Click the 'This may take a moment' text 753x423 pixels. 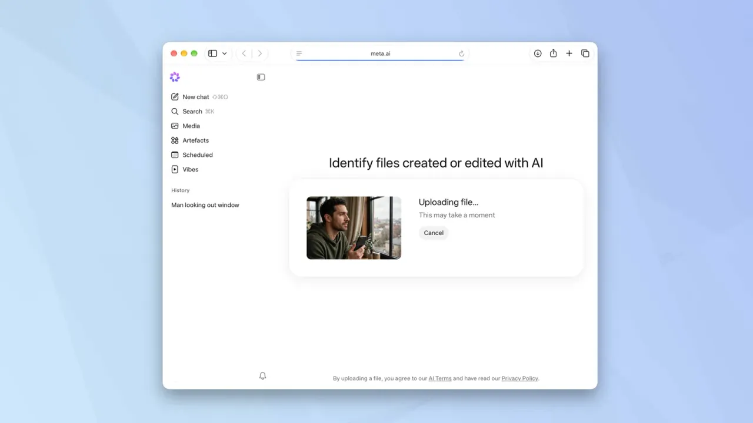tap(457, 215)
